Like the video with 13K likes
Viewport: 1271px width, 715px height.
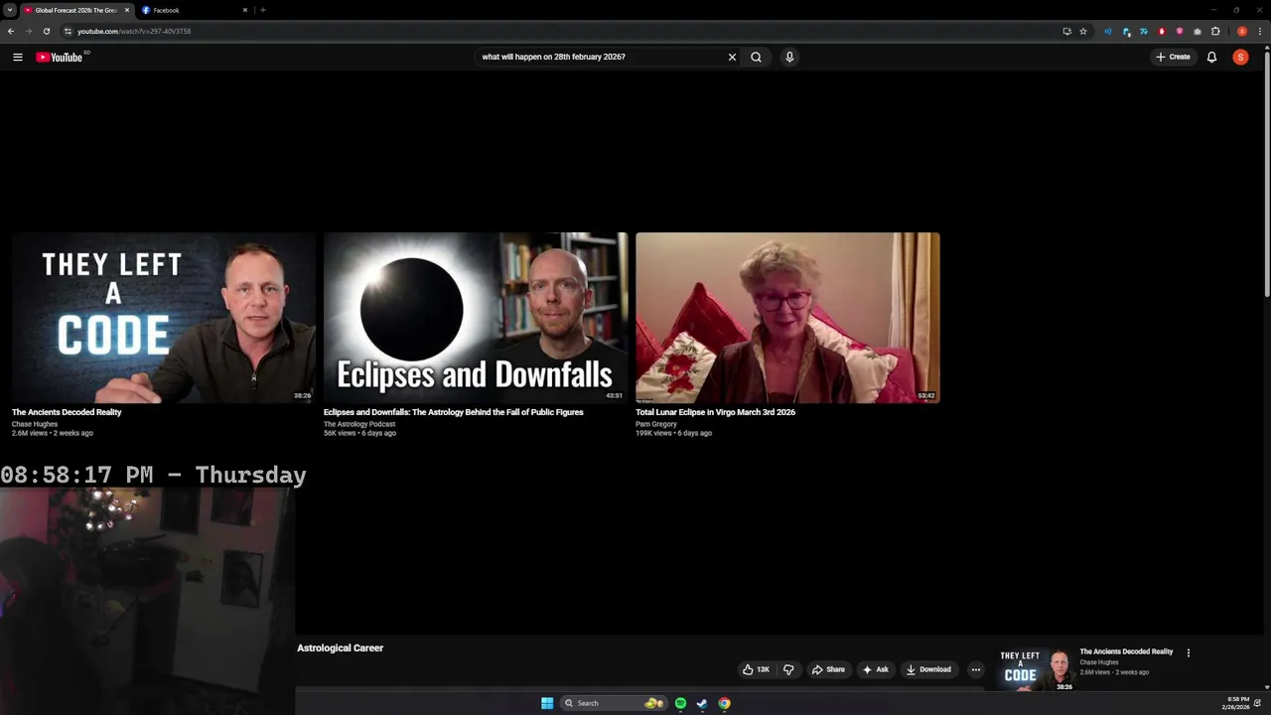(757, 669)
